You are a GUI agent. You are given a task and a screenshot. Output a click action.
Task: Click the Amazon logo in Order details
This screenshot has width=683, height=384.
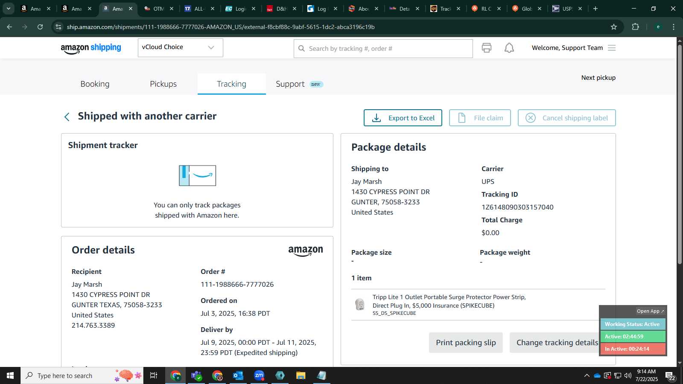[x=306, y=251]
